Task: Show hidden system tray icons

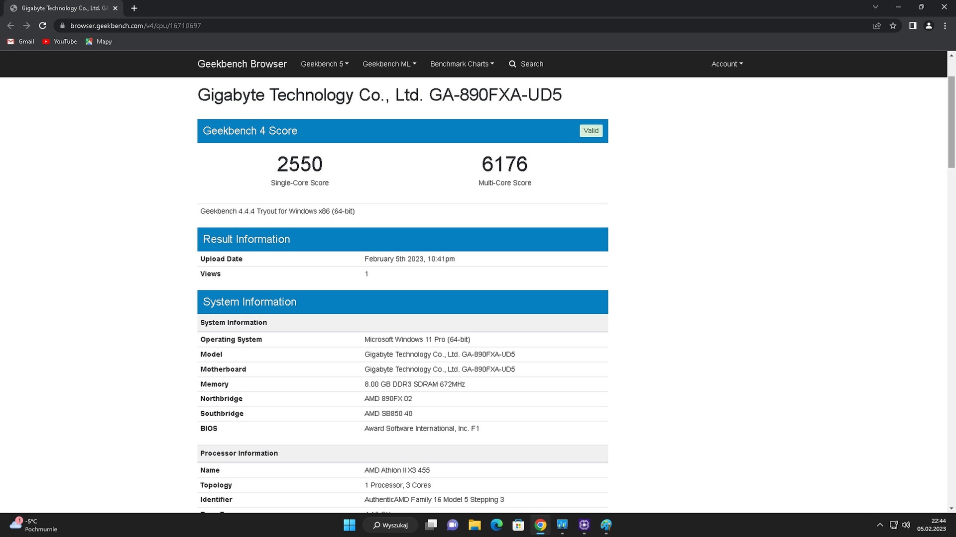Action: pyautogui.click(x=880, y=525)
